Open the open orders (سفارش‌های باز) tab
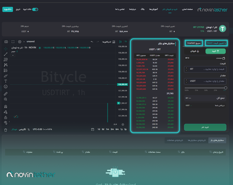This screenshot has height=185, width=233. pos(217,140)
